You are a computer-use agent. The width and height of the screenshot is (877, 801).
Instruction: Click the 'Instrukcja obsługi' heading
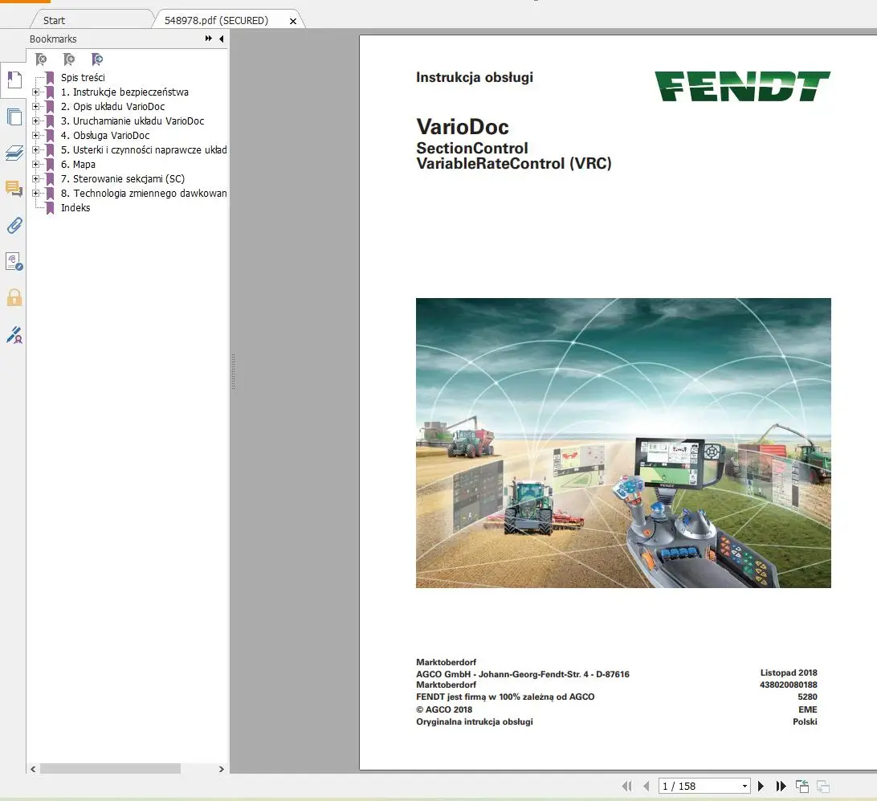click(475, 77)
